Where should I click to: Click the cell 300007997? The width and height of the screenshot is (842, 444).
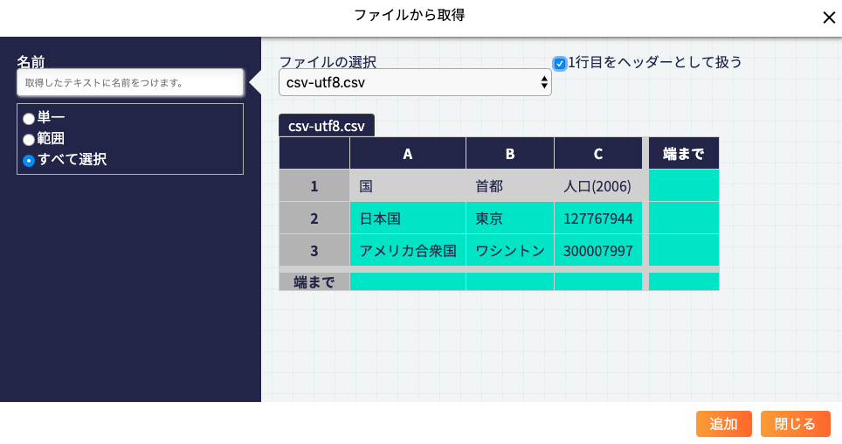(598, 251)
